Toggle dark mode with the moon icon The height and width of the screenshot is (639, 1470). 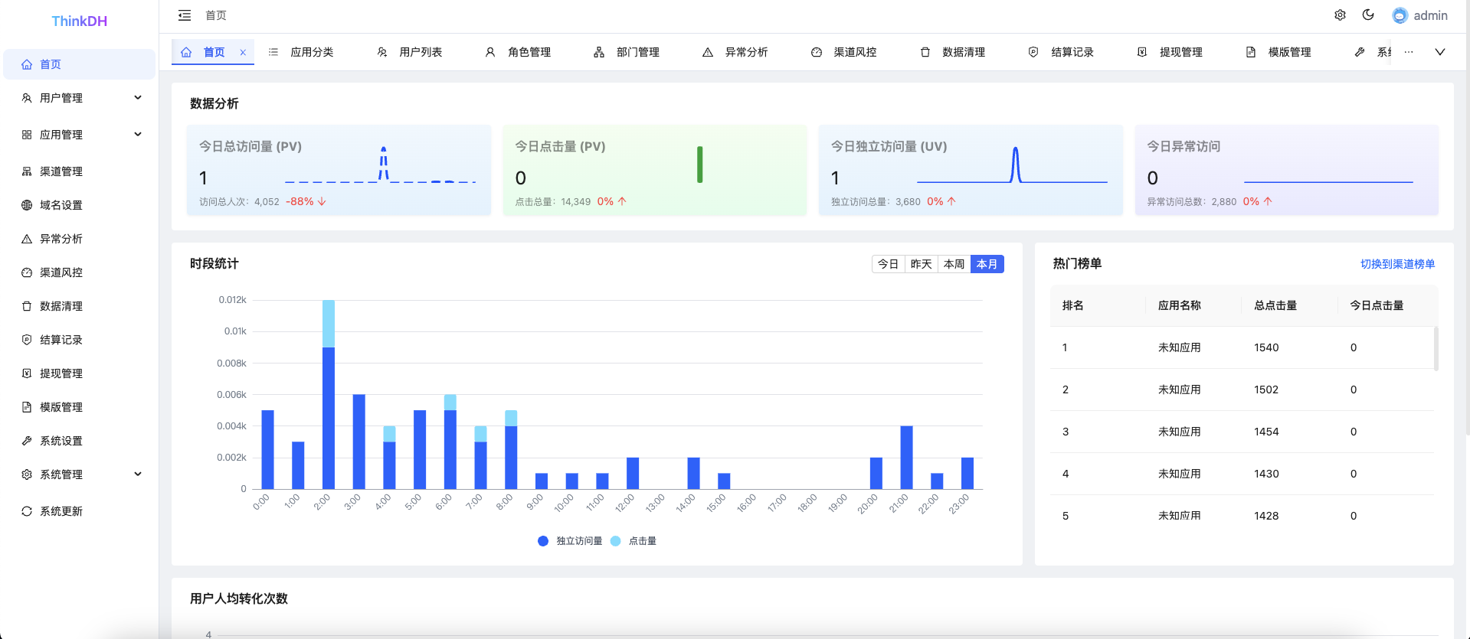pyautogui.click(x=1368, y=15)
